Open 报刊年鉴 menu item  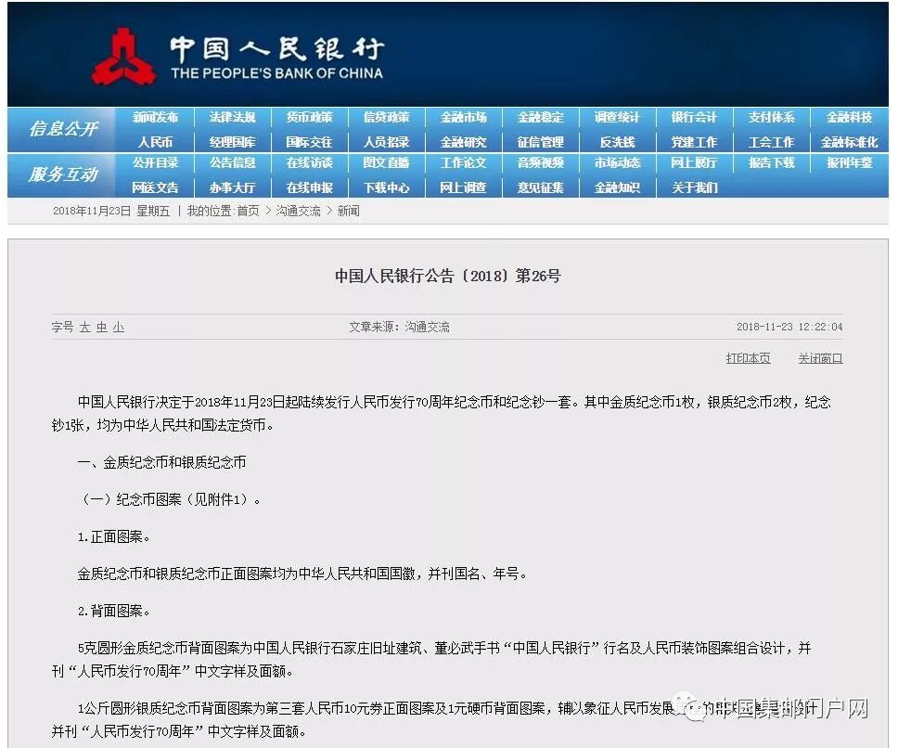click(x=849, y=163)
